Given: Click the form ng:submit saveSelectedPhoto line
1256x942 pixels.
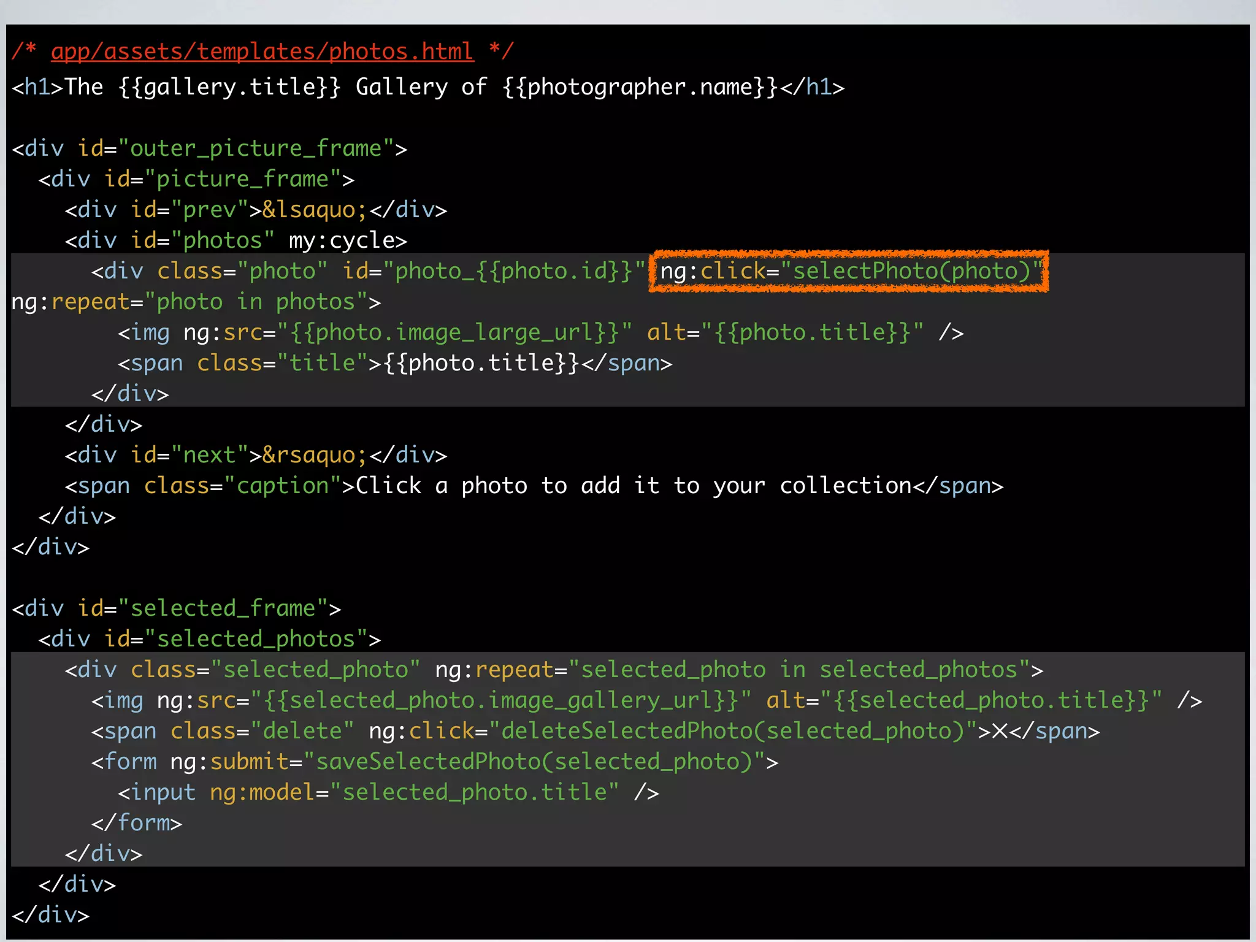Looking at the screenshot, I should tap(434, 762).
